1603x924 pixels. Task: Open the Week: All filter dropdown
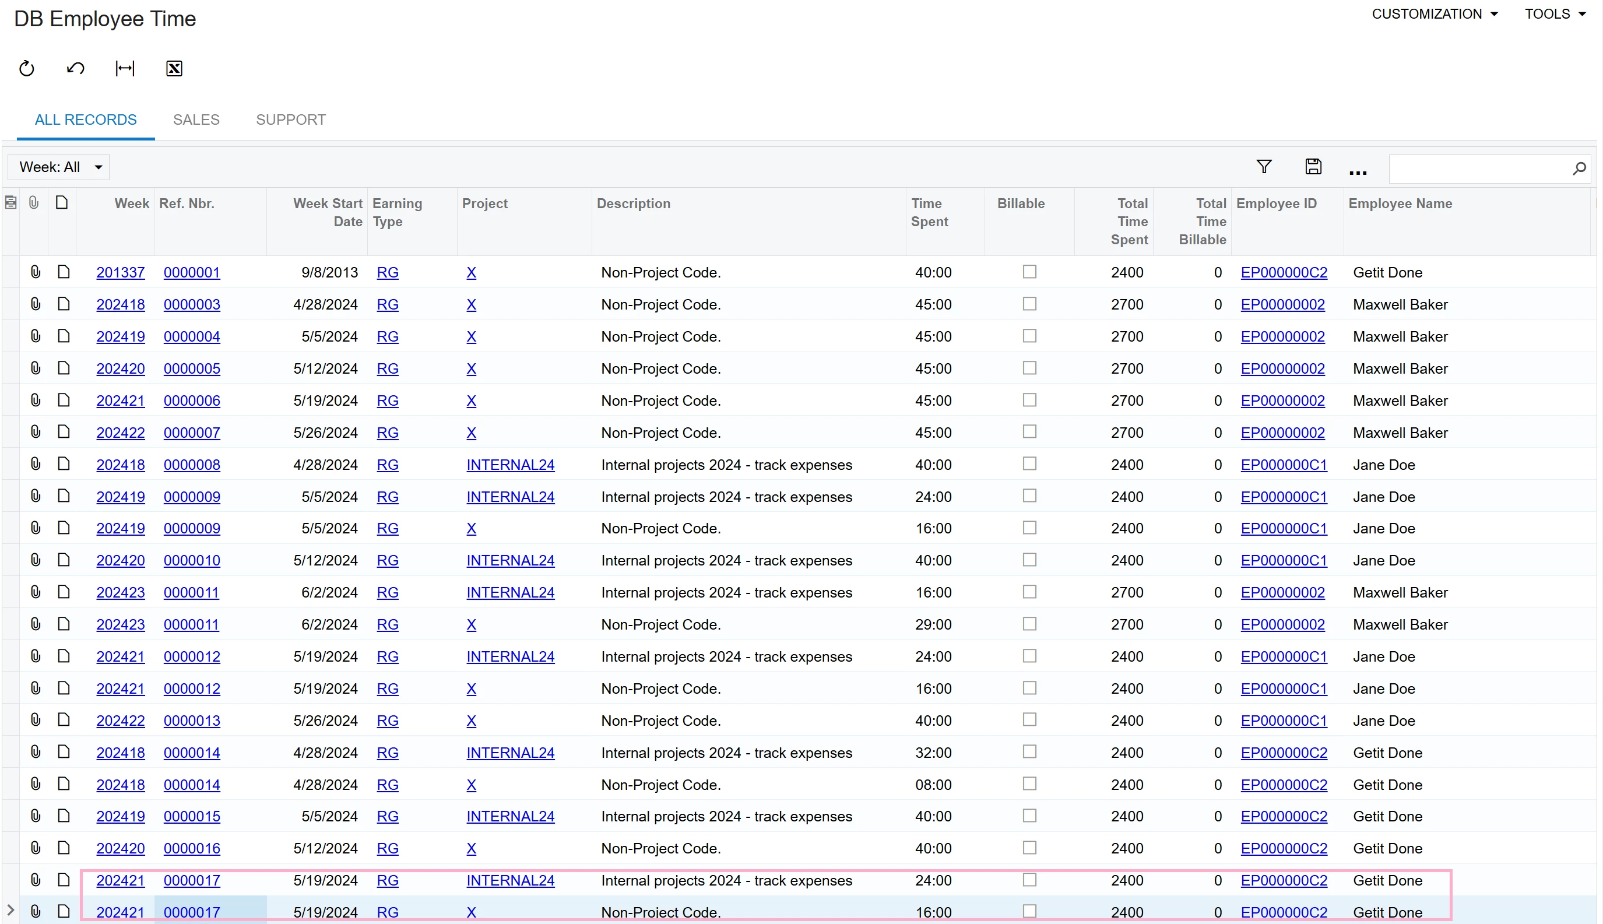[x=59, y=167]
